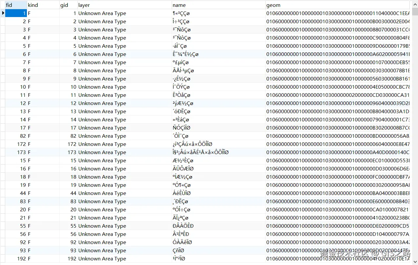Select the geom column header
The height and width of the screenshot is (265, 418).
[x=337, y=5]
